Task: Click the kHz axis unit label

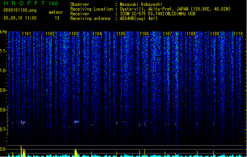Action: coord(4,32)
